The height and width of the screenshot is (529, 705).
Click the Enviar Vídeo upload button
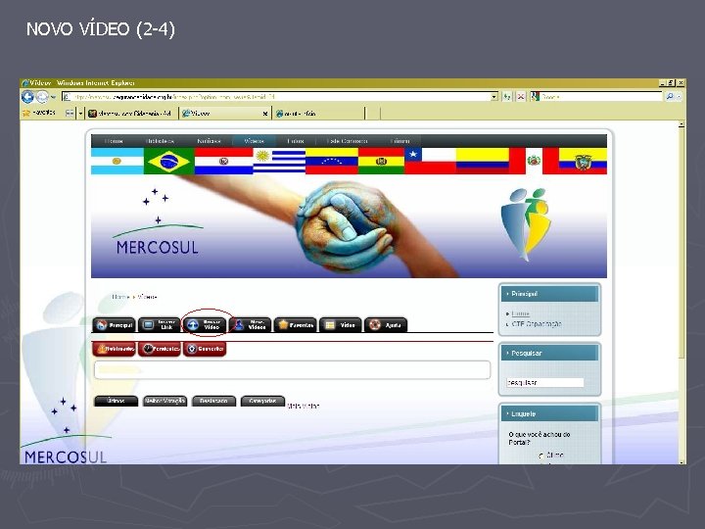(205, 325)
